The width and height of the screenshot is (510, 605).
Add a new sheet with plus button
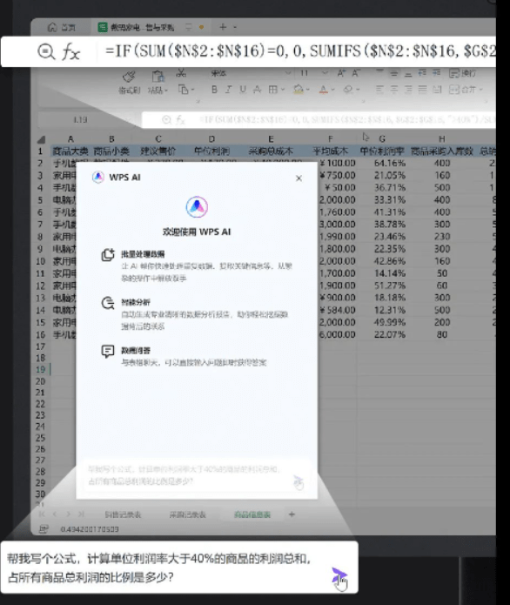[292, 514]
